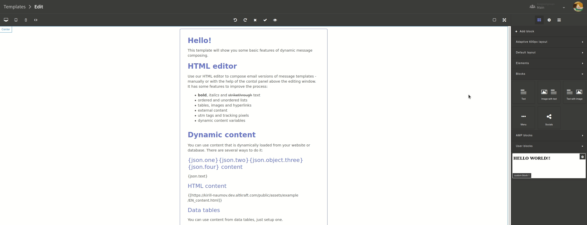This screenshot has width=587, height=225.
Task: Select the Data tables subheading
Action: (204, 210)
